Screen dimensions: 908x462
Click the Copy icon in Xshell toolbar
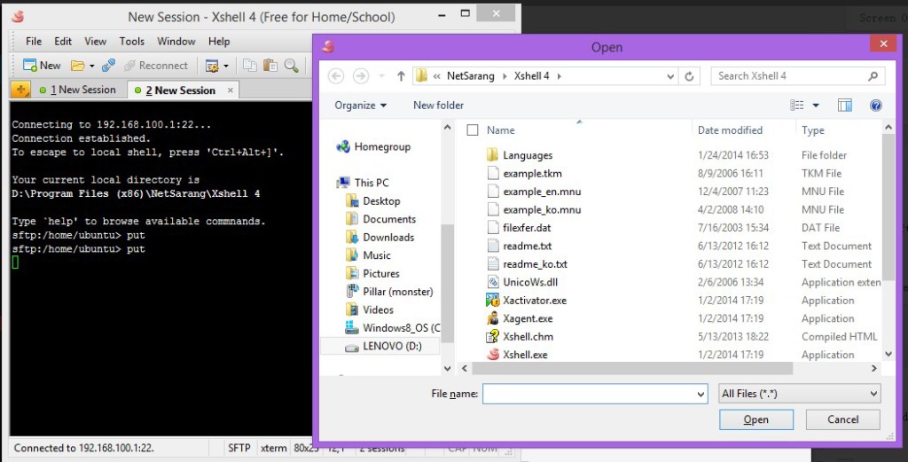pyautogui.click(x=249, y=66)
